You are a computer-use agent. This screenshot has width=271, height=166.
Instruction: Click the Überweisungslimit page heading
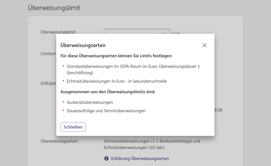[x=54, y=8]
